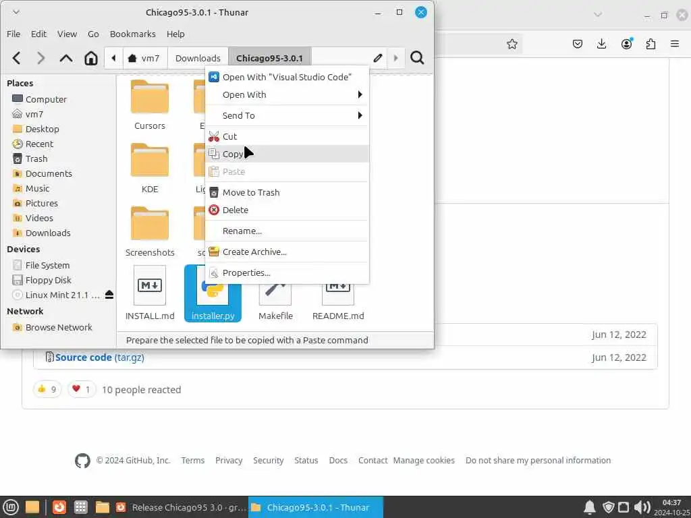691x518 pixels.
Task: Choose Copy from the context menu
Action: point(287,154)
